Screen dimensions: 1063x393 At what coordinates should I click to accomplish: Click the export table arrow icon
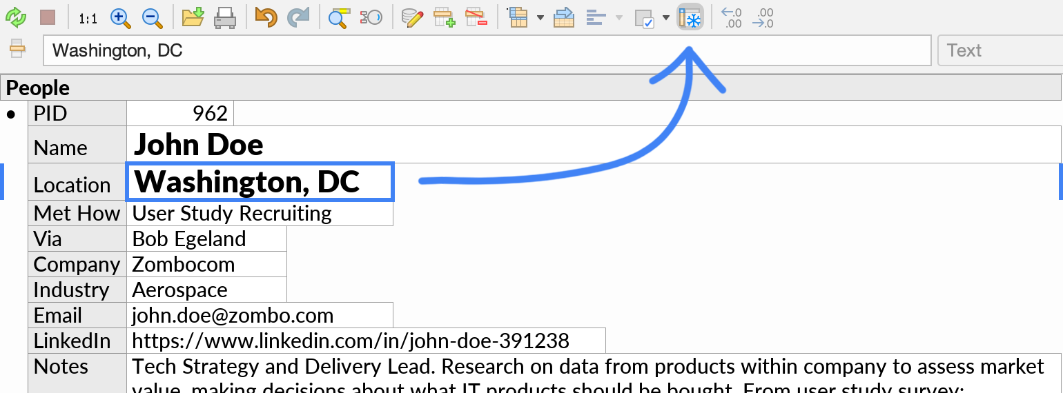click(564, 17)
